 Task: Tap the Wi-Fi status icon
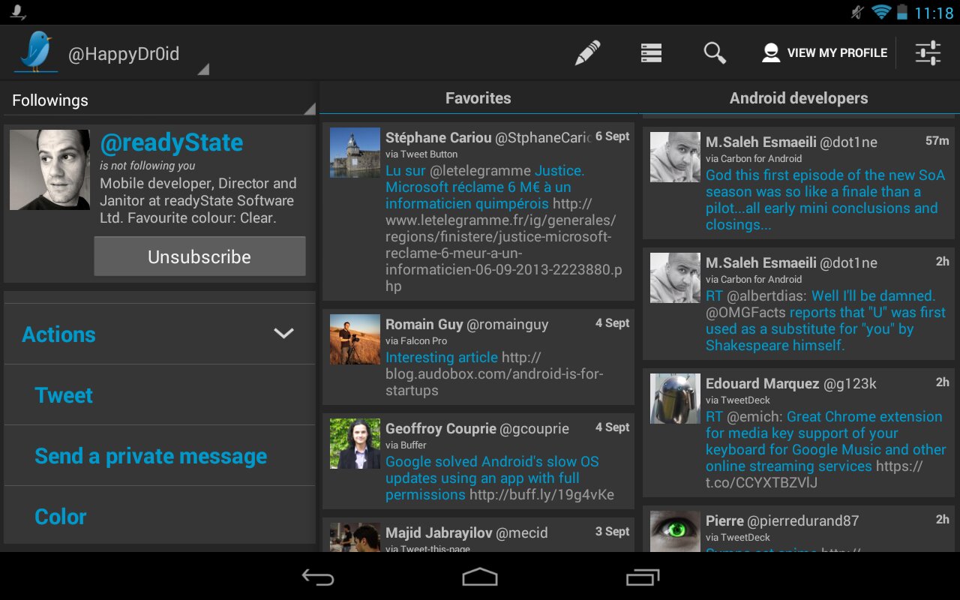click(x=881, y=12)
